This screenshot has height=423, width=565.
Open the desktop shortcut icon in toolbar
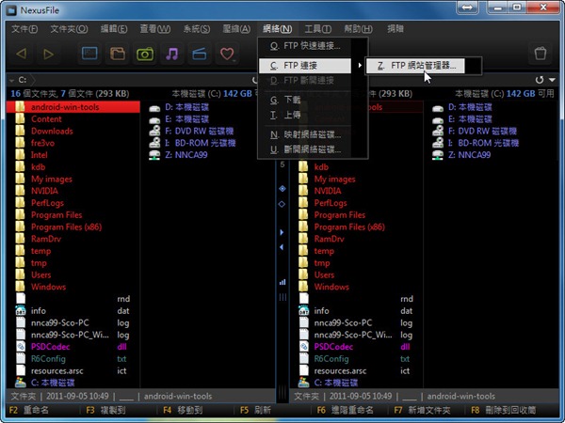[x=90, y=54]
